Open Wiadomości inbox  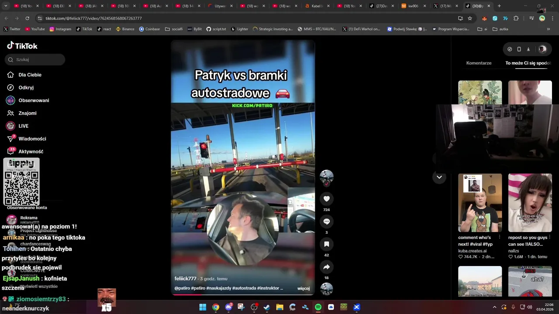(32, 139)
